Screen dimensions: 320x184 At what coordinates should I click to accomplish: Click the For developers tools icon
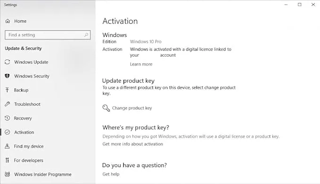(x=8, y=160)
